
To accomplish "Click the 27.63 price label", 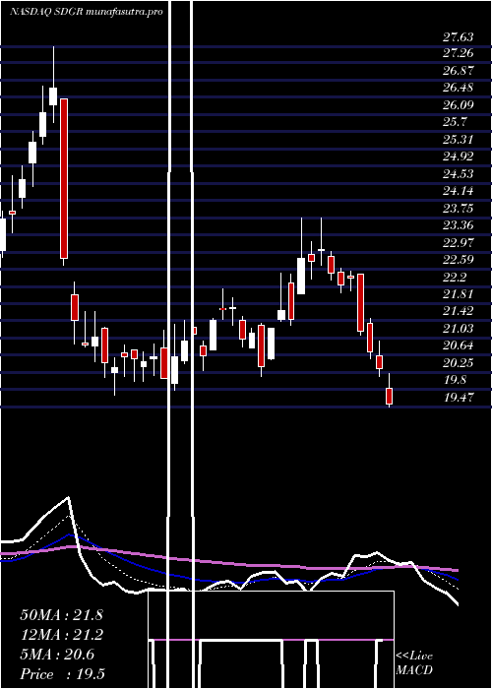I will click(x=459, y=36).
